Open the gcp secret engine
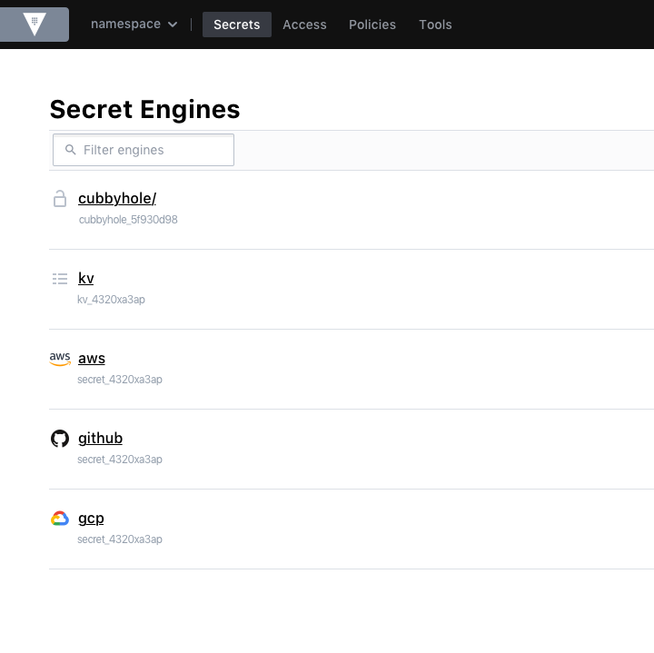The width and height of the screenshot is (654, 653). 91,519
